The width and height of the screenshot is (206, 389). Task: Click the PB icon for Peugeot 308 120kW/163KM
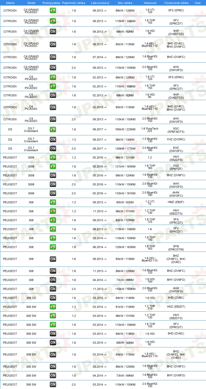53,247
